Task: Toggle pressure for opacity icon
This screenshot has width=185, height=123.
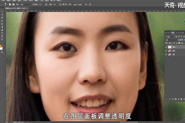Action: tap(46, 5)
